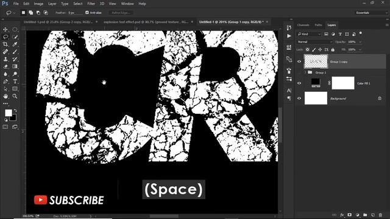Open the Filter menu
390x219 pixels.
point(91,4)
